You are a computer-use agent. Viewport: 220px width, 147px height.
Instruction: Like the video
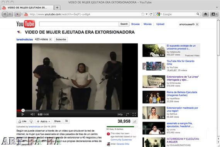click(22, 121)
